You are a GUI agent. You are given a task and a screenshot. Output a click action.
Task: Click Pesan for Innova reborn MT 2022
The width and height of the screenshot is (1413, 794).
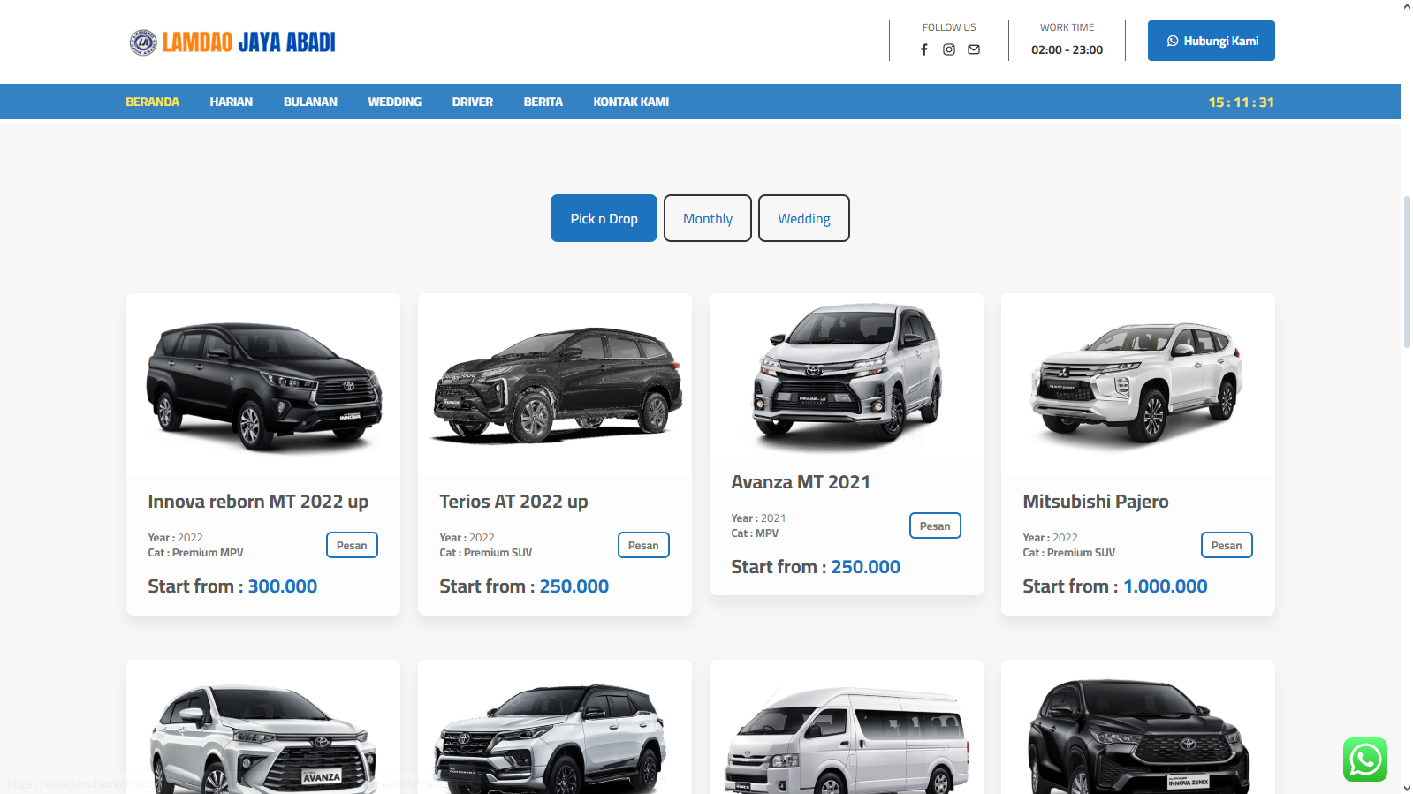tap(352, 545)
